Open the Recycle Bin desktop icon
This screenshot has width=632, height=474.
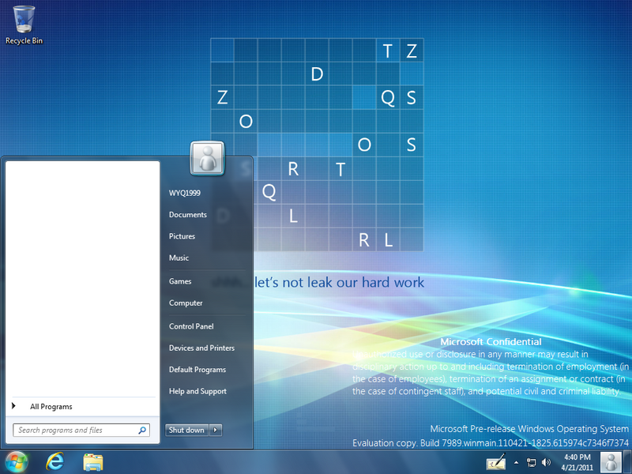click(24, 24)
